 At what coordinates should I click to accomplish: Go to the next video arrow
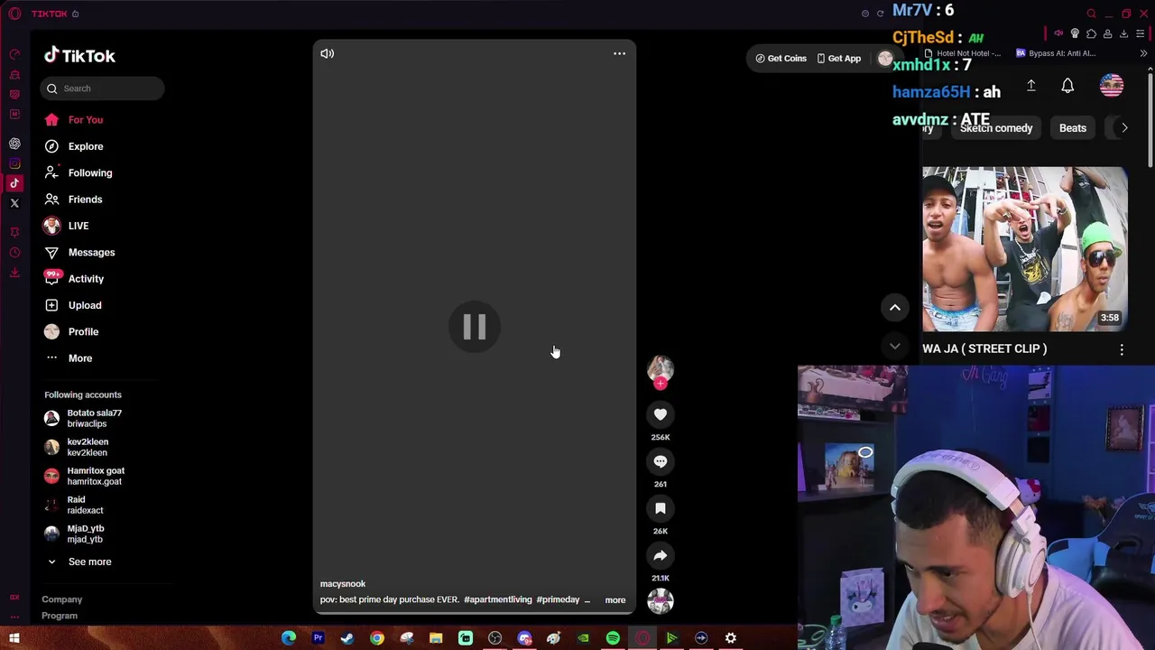[x=895, y=346]
